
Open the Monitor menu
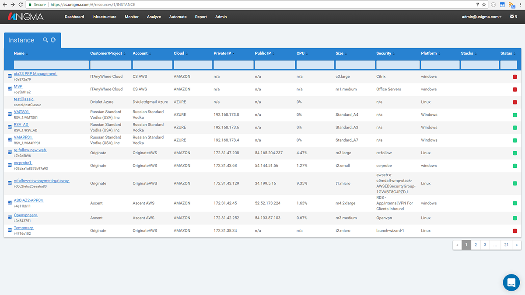(x=132, y=17)
